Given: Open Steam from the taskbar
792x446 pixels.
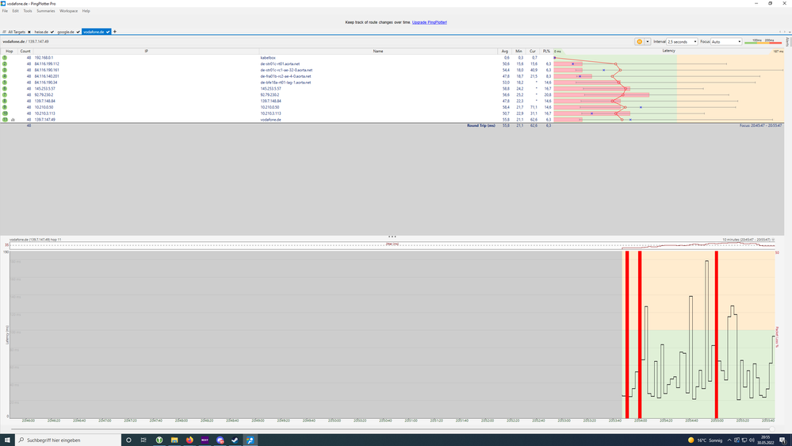Looking at the screenshot, I should (235, 440).
